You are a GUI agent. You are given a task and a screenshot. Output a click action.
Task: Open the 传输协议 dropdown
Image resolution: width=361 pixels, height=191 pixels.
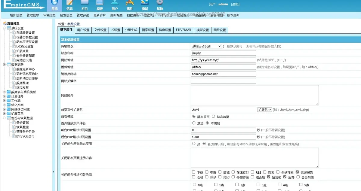pyautogui.click(x=206, y=46)
